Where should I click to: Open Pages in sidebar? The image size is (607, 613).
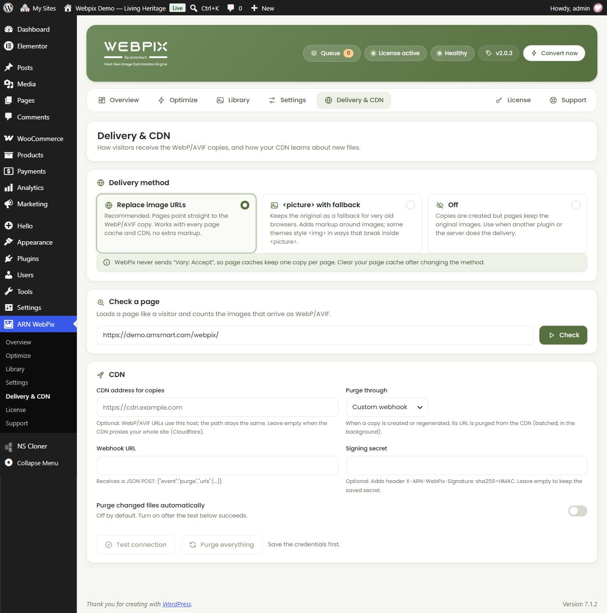click(38, 100)
